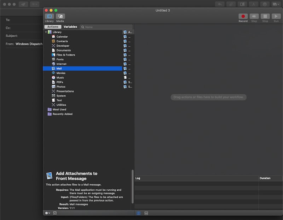Toggle the Library panel button
The width and height of the screenshot is (283, 220).
pos(49,16)
